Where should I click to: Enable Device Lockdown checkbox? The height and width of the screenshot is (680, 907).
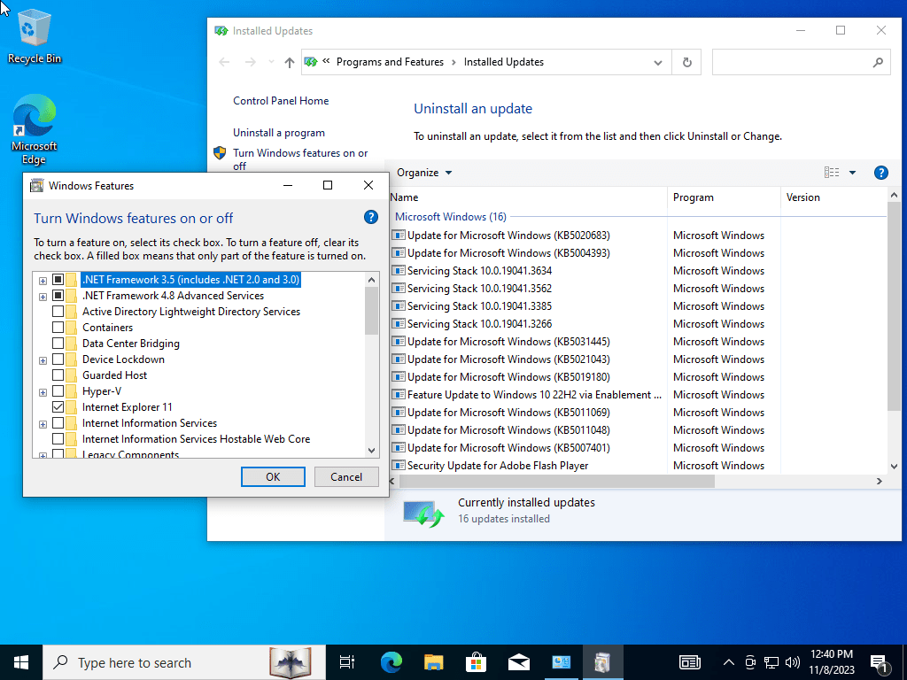click(58, 359)
